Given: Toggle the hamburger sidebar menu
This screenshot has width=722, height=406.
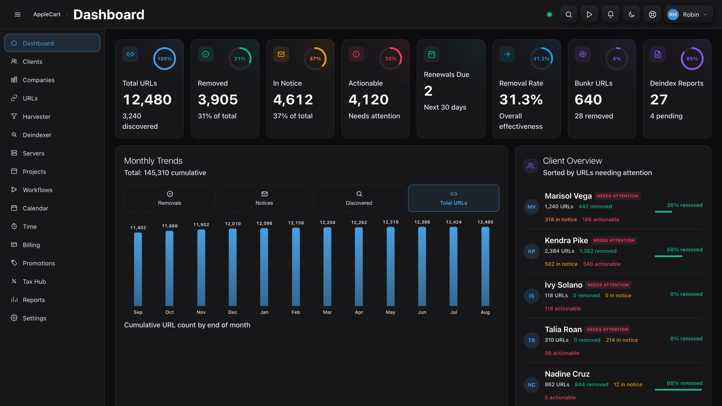Looking at the screenshot, I should tap(17, 14).
